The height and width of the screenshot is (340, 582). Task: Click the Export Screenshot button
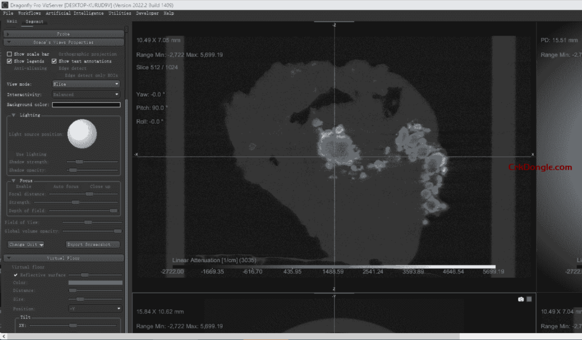(93, 245)
